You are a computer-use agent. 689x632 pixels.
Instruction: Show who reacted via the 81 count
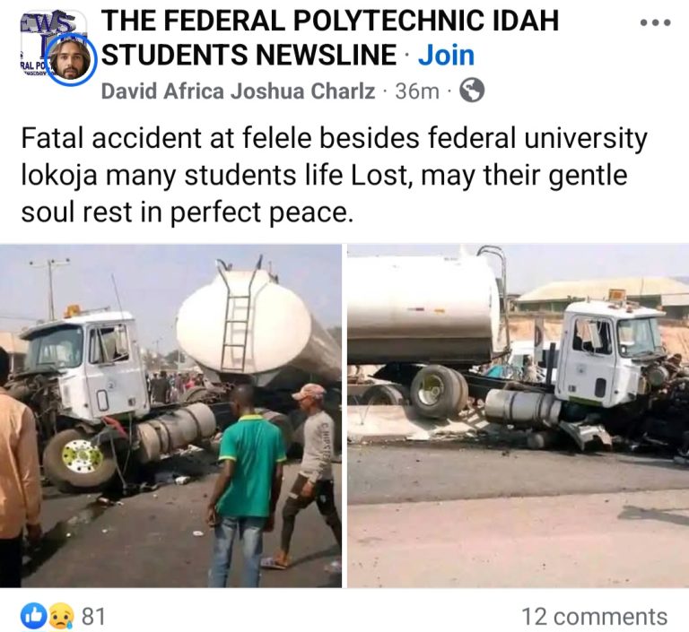coord(93,617)
